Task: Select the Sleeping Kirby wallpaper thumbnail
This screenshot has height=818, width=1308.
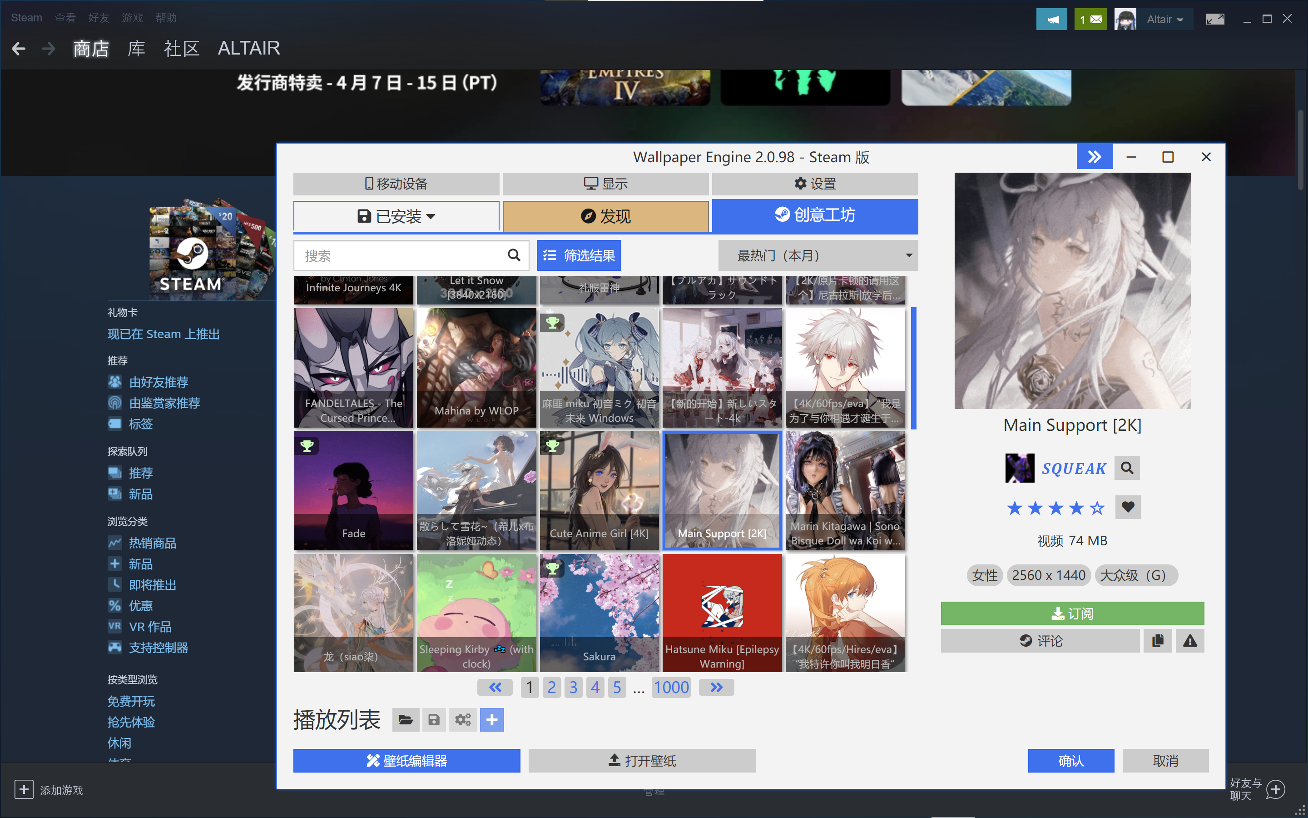Action: click(477, 613)
